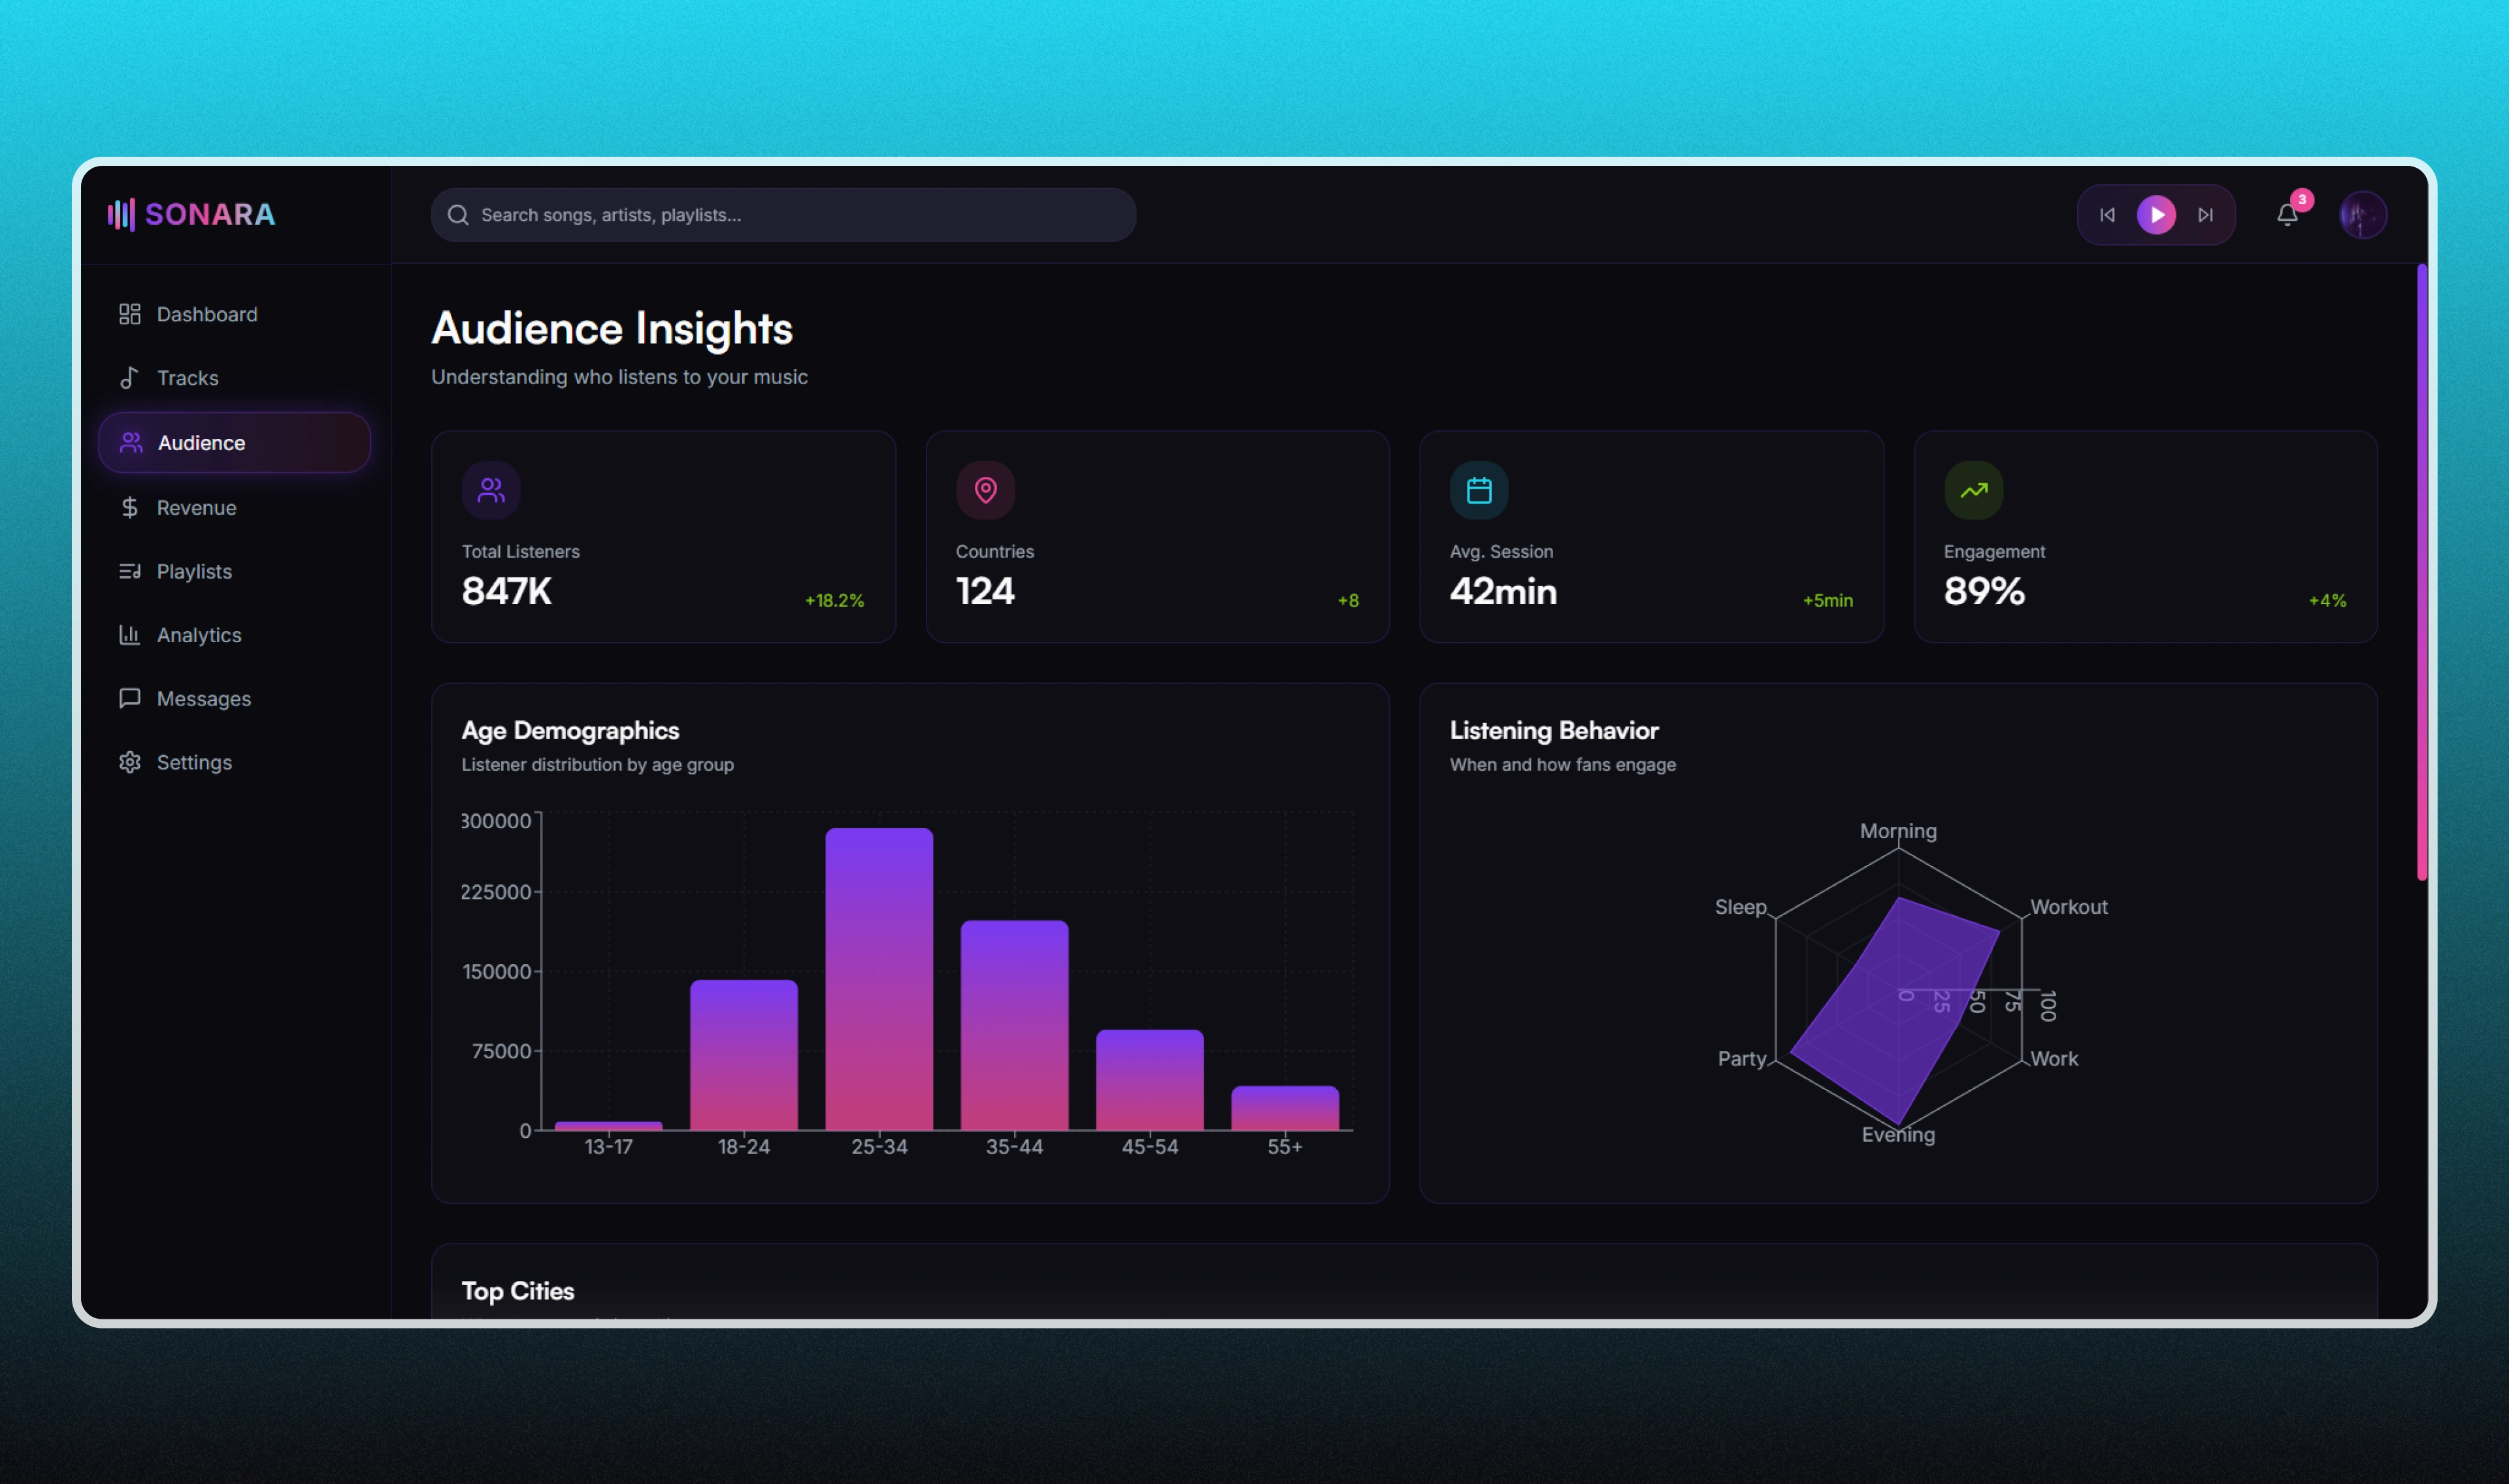Click the Sonara logo icon
The width and height of the screenshot is (2509, 1484).
click(x=121, y=214)
